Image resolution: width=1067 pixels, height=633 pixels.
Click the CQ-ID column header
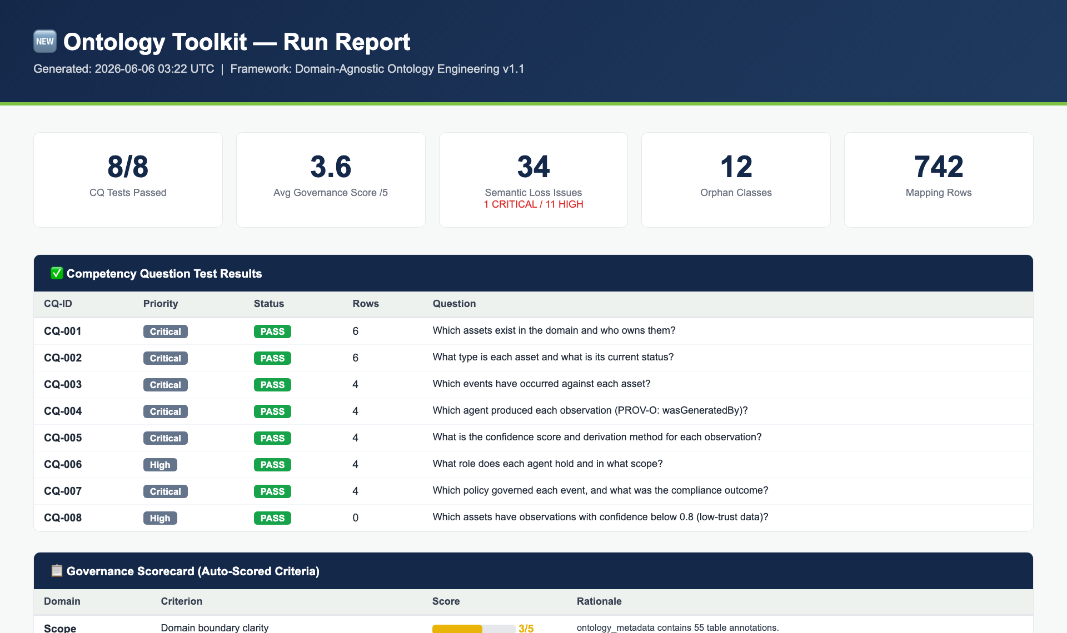point(58,304)
